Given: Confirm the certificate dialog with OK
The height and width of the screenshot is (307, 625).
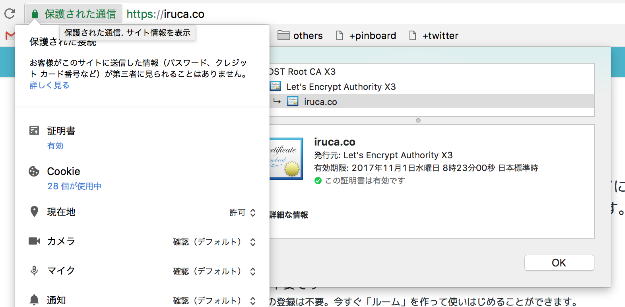Looking at the screenshot, I should [559, 263].
